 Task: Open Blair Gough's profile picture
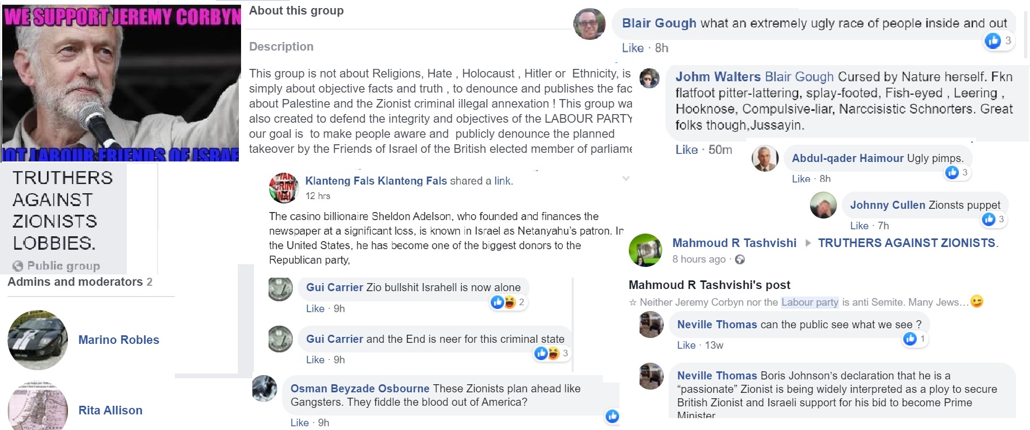click(x=589, y=24)
